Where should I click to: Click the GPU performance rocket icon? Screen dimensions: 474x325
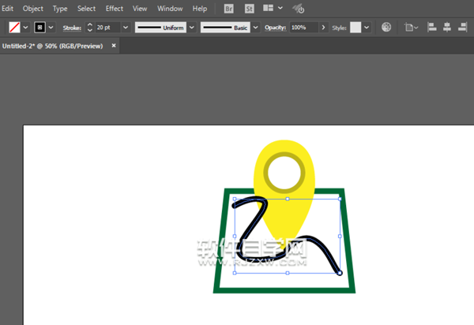pos(299,9)
